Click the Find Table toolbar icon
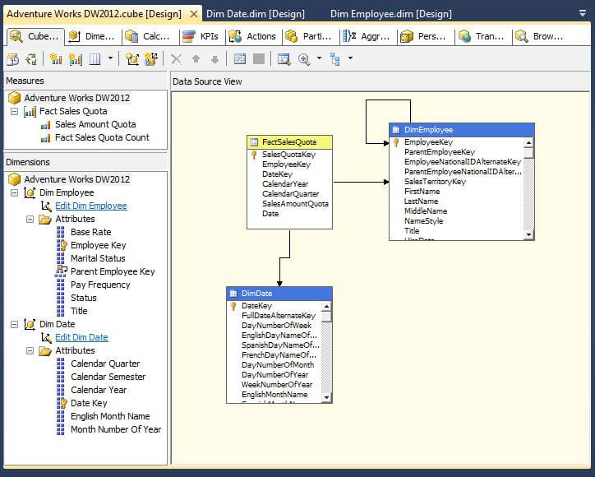This screenshot has height=477, width=595. click(284, 59)
